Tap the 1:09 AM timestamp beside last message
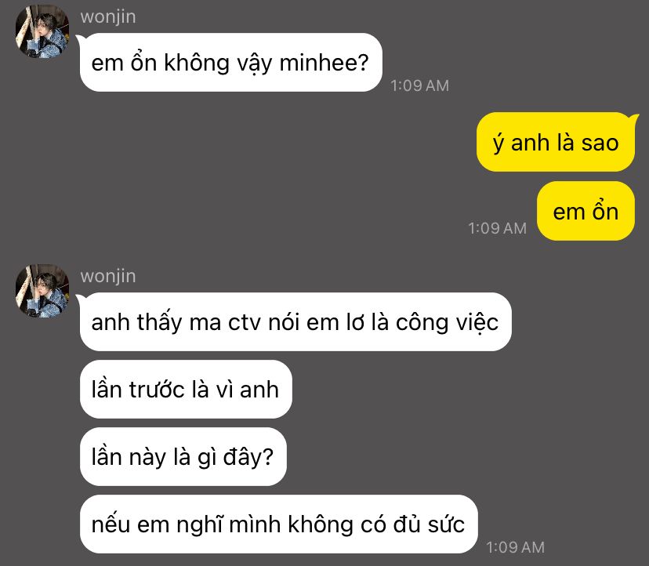Viewport: 649px width, 566px height. (515, 547)
